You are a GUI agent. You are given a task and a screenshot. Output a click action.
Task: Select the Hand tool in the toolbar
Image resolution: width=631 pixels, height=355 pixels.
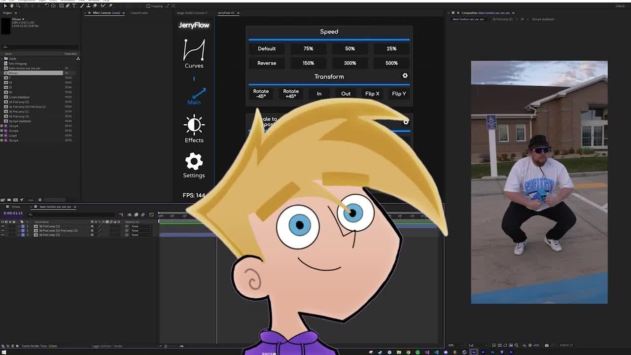tap(12, 6)
